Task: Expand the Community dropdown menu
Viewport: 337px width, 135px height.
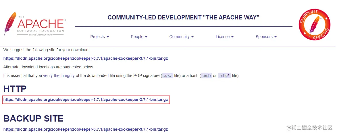Action: coord(181,37)
